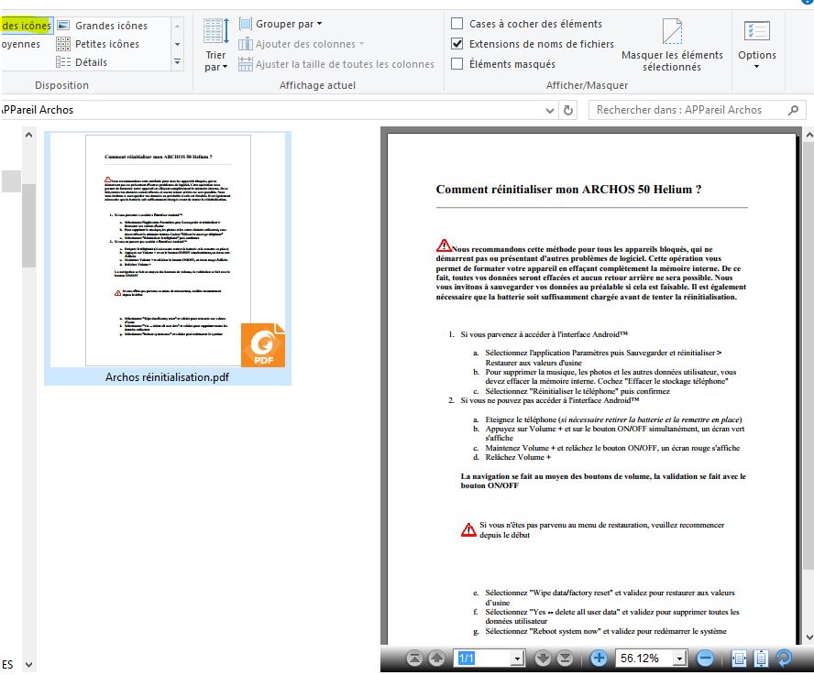Click the Trier par sort icon

[216, 31]
